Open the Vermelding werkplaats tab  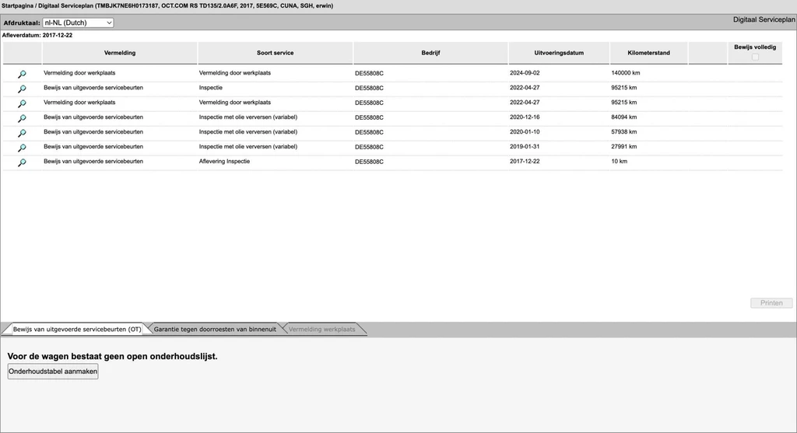click(x=321, y=330)
